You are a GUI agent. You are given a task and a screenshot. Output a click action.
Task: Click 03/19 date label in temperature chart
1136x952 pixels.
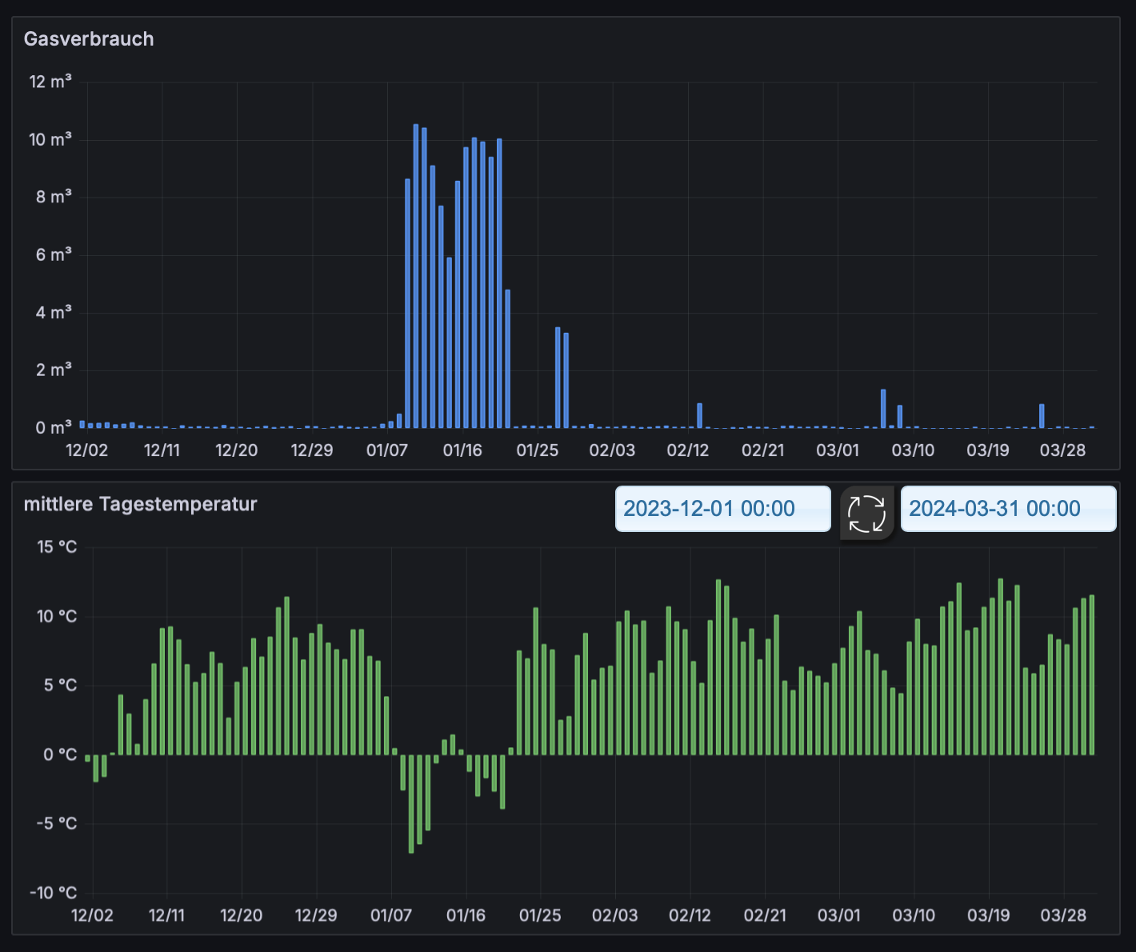pyautogui.click(x=989, y=915)
